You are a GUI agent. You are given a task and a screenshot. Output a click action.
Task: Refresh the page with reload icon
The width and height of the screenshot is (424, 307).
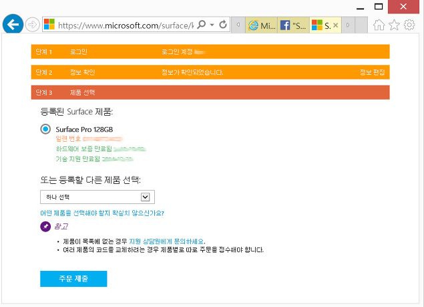tap(223, 24)
